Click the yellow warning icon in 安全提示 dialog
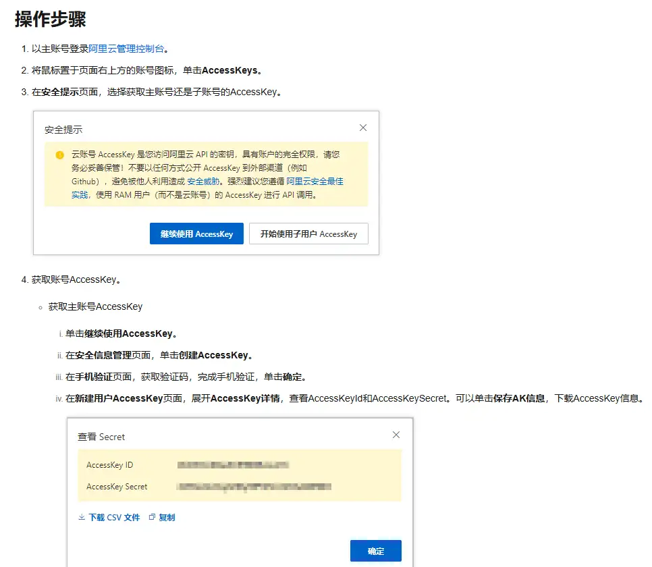652x567 pixels. (59, 155)
